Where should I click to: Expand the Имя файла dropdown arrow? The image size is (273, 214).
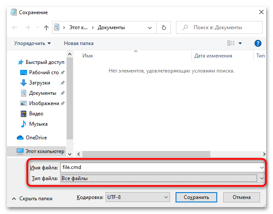pyautogui.click(x=262, y=168)
